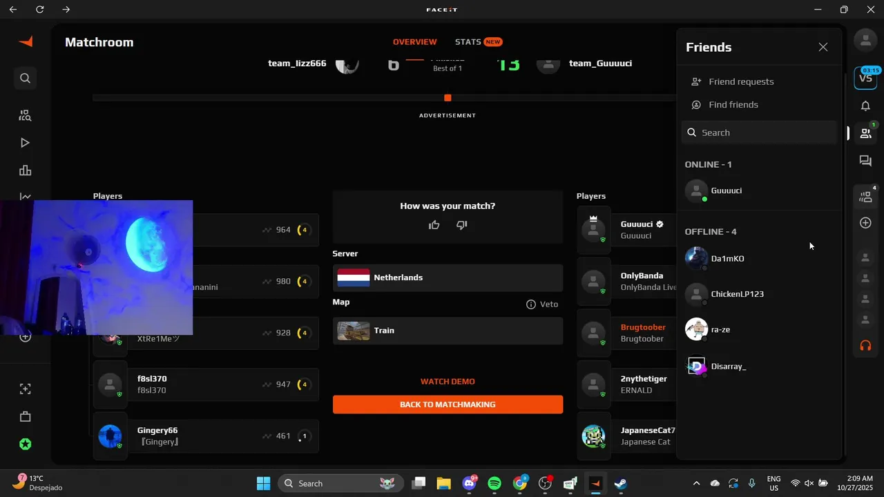Click WATCH DEMO link
This screenshot has width=884, height=497.
(448, 382)
